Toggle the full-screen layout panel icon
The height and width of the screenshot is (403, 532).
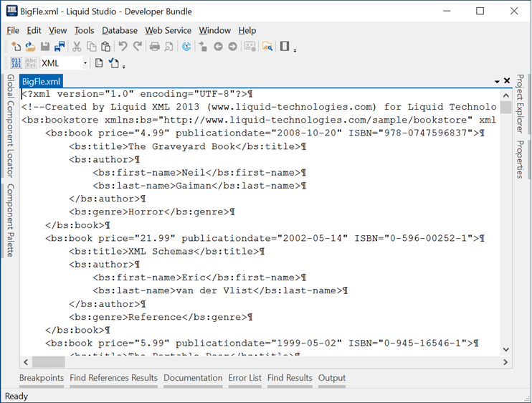pyautogui.click(x=285, y=46)
